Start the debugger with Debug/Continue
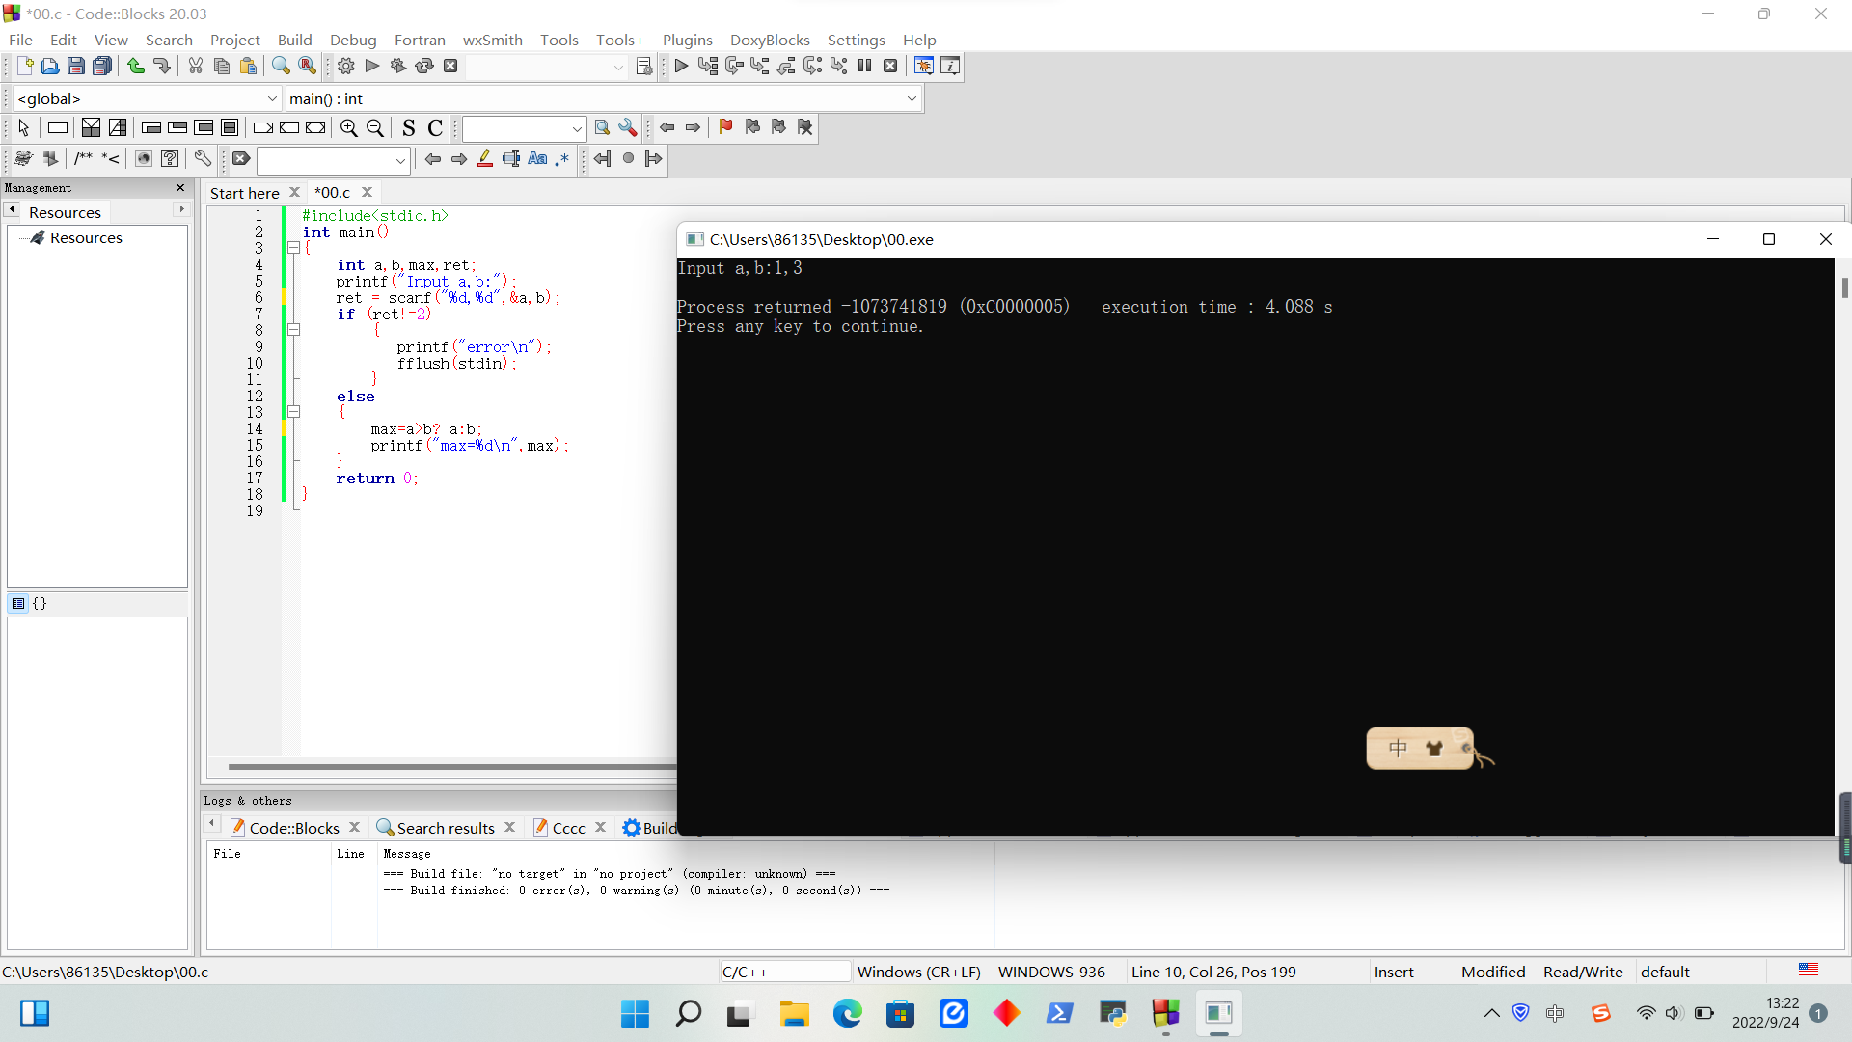Image resolution: width=1852 pixels, height=1042 pixels. pyautogui.click(x=681, y=67)
